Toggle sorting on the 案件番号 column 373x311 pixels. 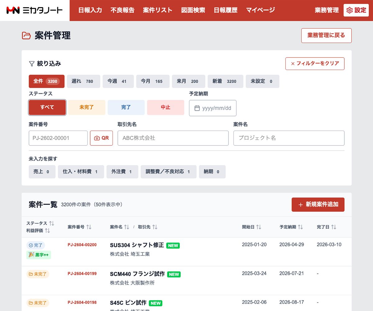click(x=89, y=227)
